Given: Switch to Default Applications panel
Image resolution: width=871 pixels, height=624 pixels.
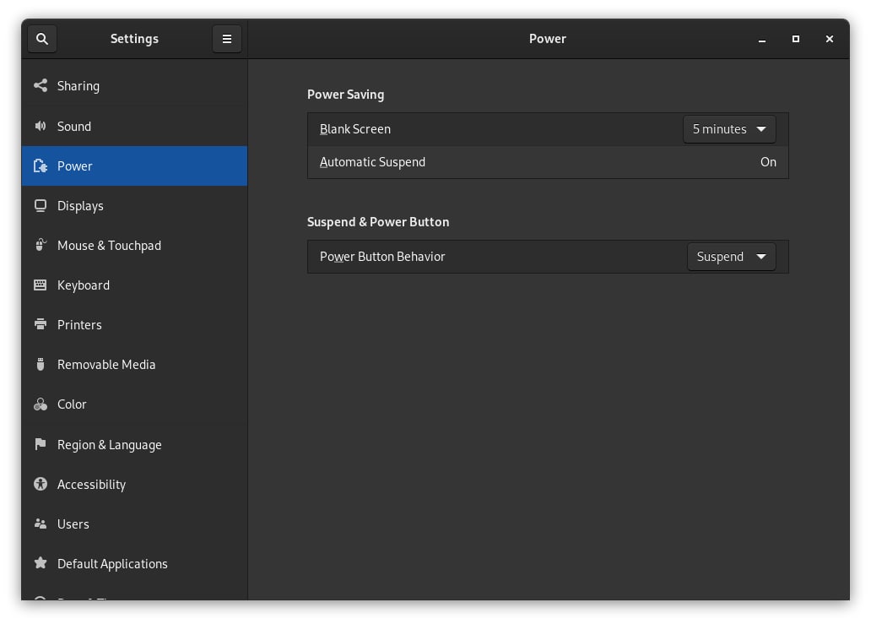Looking at the screenshot, I should point(112,564).
